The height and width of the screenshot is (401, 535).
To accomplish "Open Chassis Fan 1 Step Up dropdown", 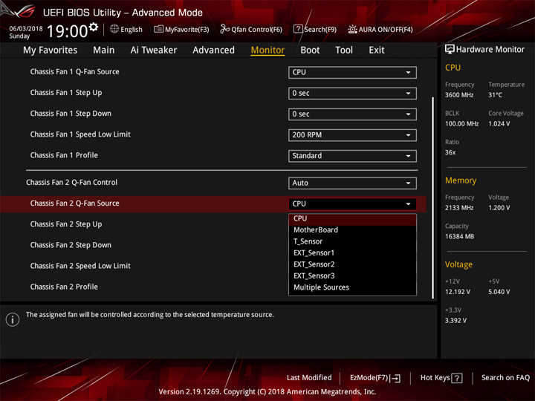I will pyautogui.click(x=352, y=93).
